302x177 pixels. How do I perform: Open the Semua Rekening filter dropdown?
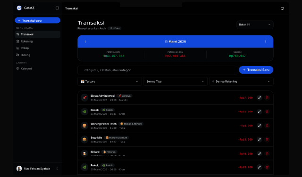tap(241, 82)
